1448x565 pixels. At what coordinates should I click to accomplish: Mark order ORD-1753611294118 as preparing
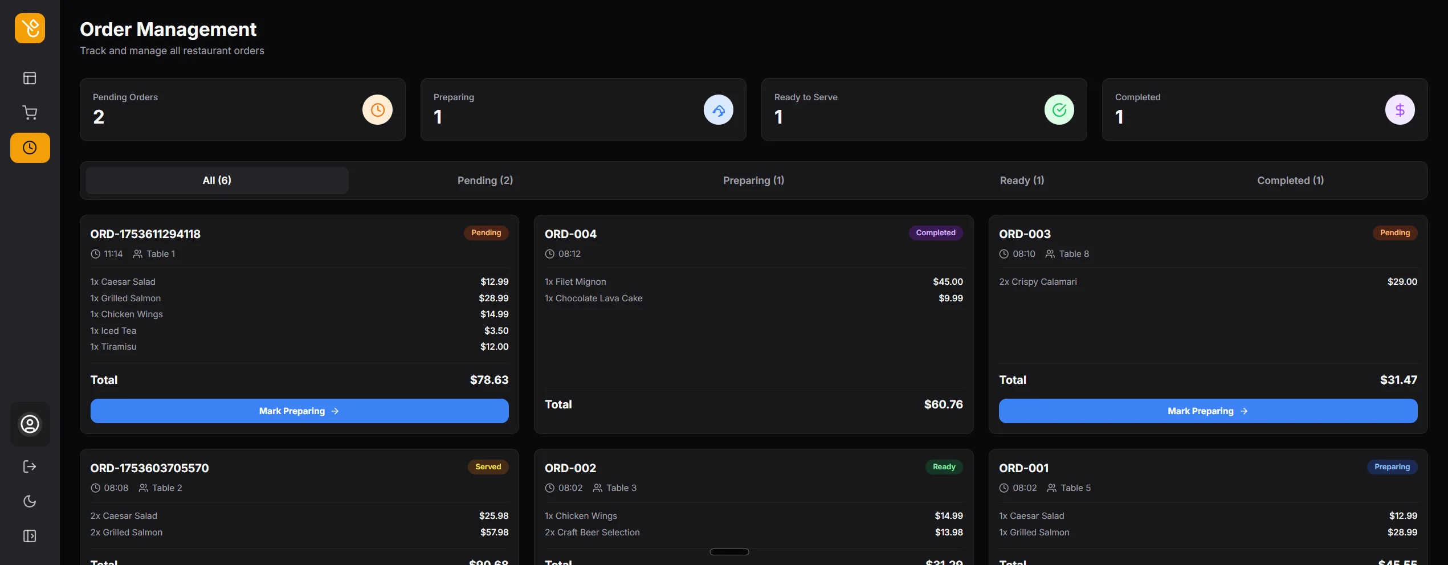tap(299, 411)
